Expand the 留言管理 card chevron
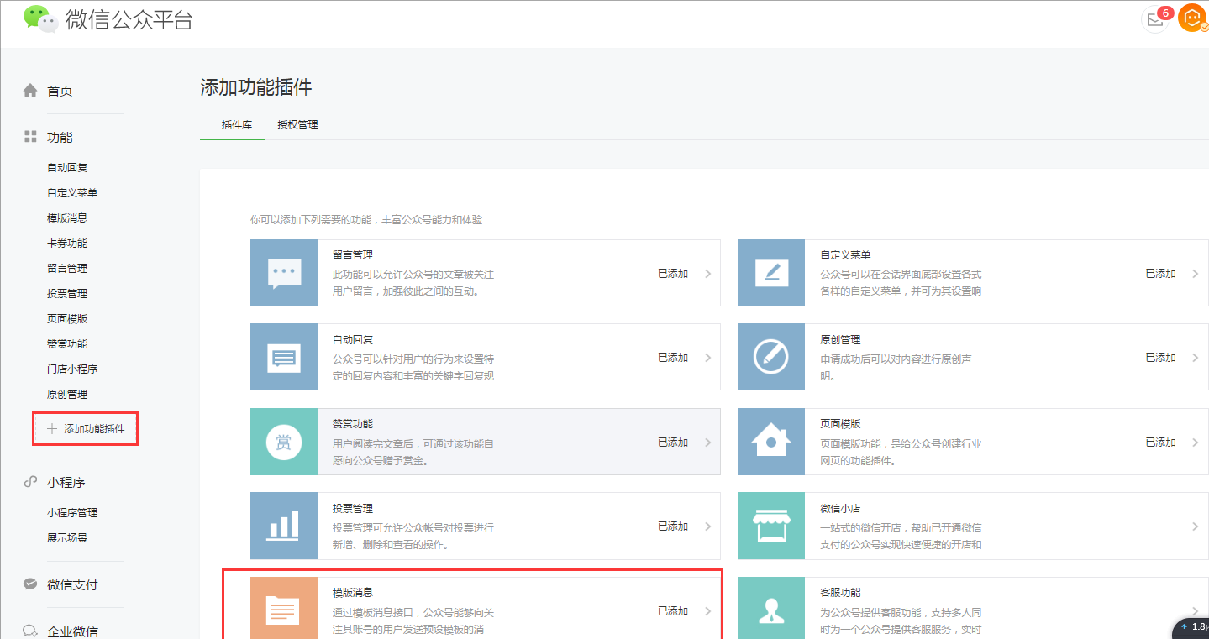1209x639 pixels. click(x=708, y=274)
